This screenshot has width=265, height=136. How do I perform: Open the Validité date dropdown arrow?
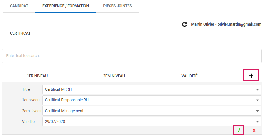[x=257, y=122]
